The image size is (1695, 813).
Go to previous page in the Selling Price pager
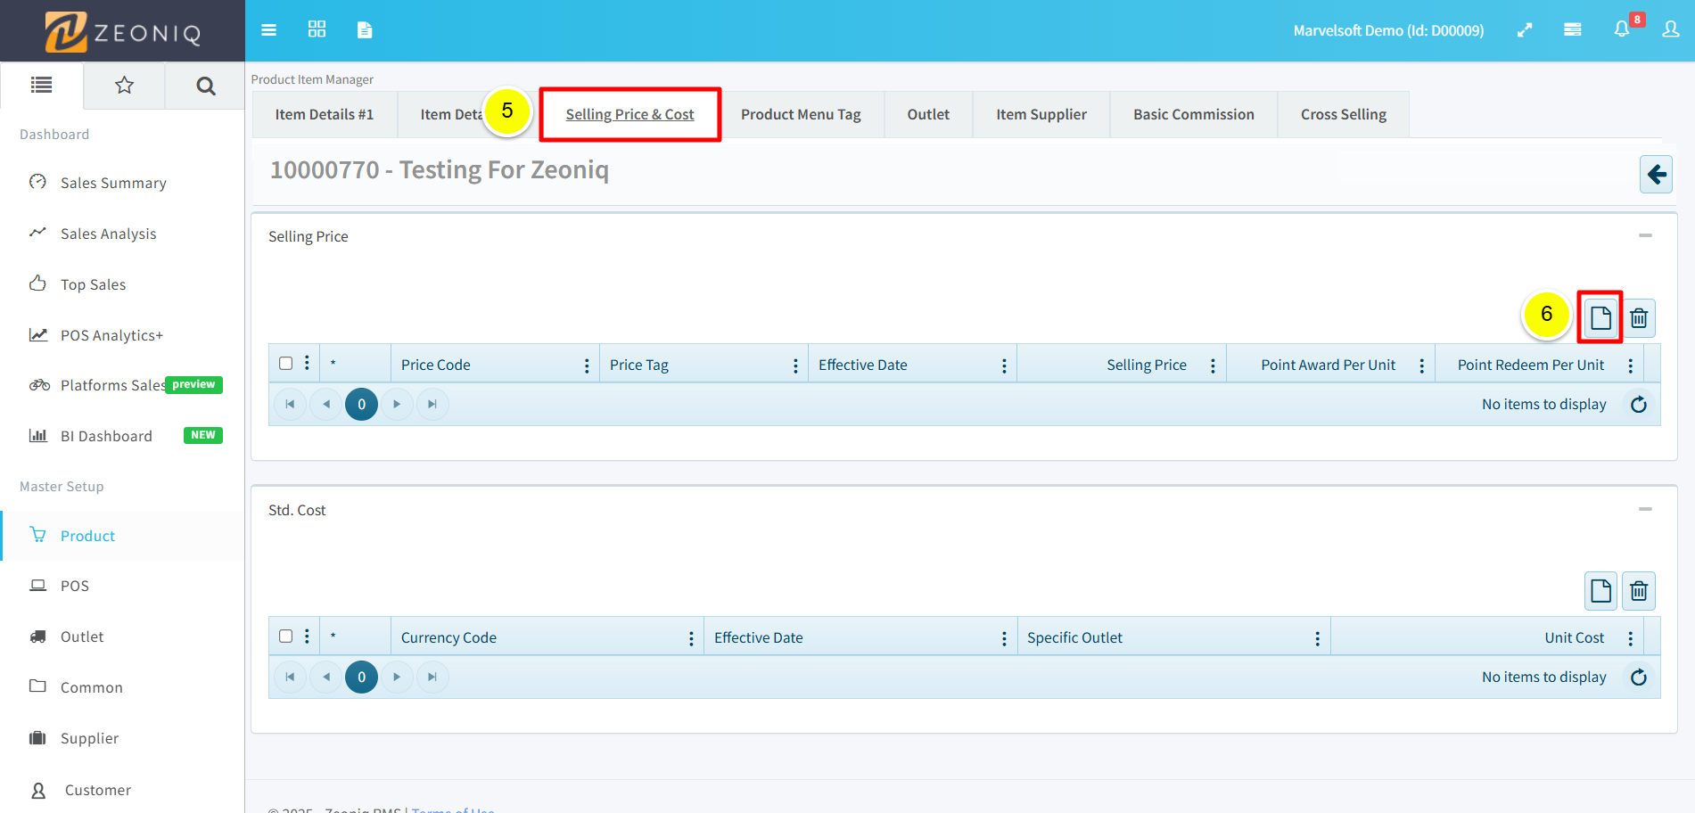[x=325, y=404]
